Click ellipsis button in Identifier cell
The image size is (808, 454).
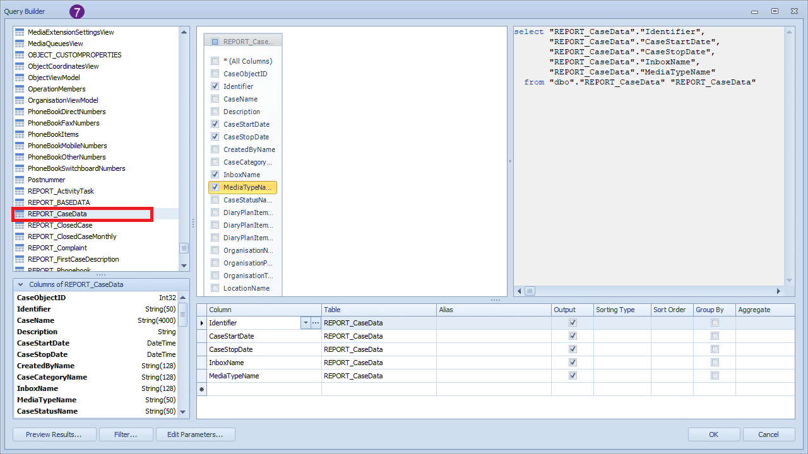(316, 323)
